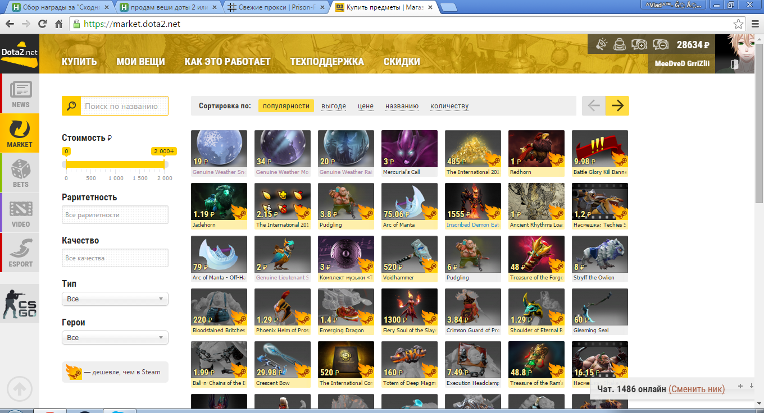Open the МОИ ВЕЩИ menu
This screenshot has width=764, height=413.
click(x=140, y=62)
